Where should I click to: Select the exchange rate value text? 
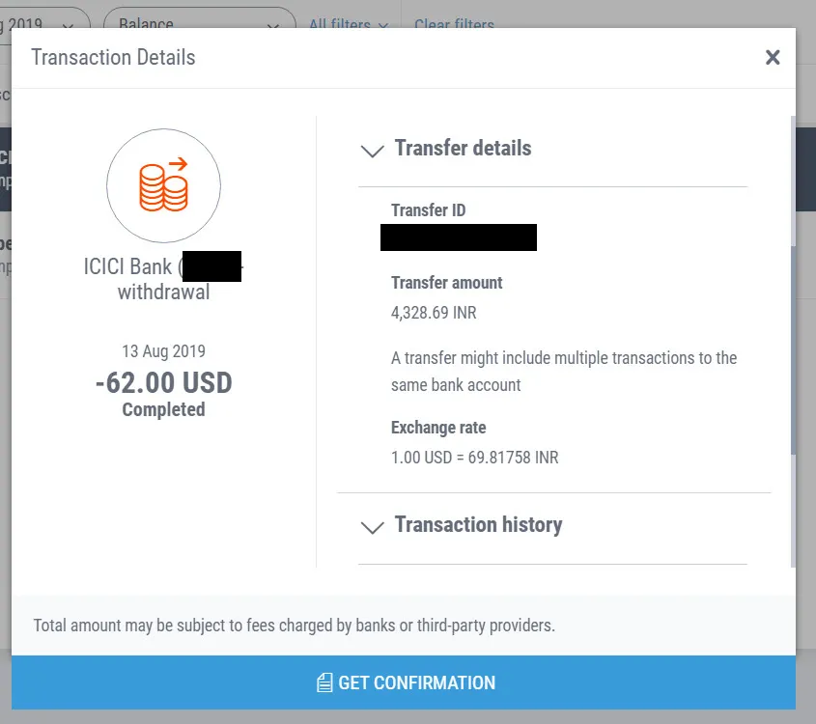tap(474, 458)
